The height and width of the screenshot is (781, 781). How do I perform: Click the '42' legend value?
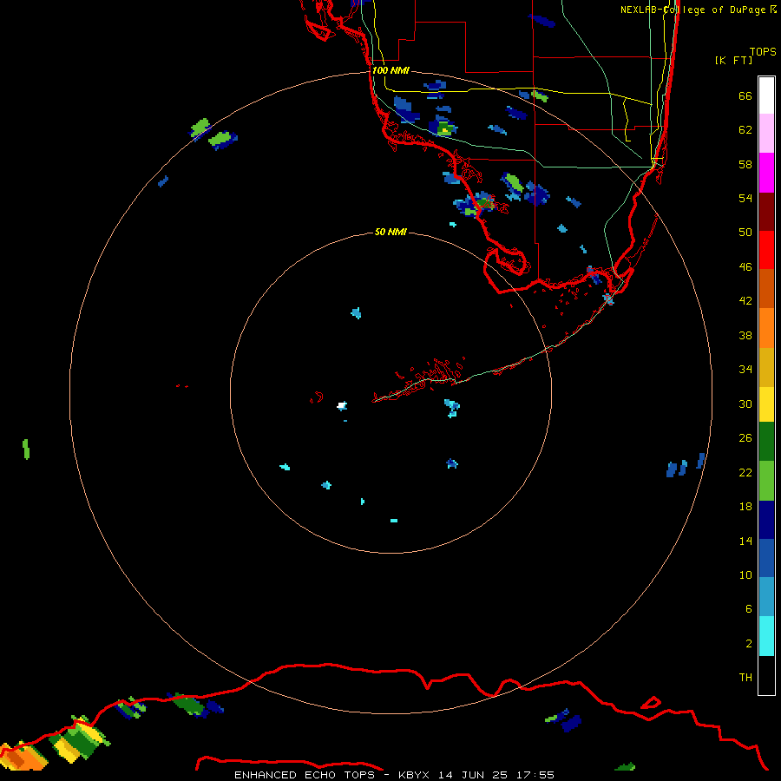(x=745, y=301)
